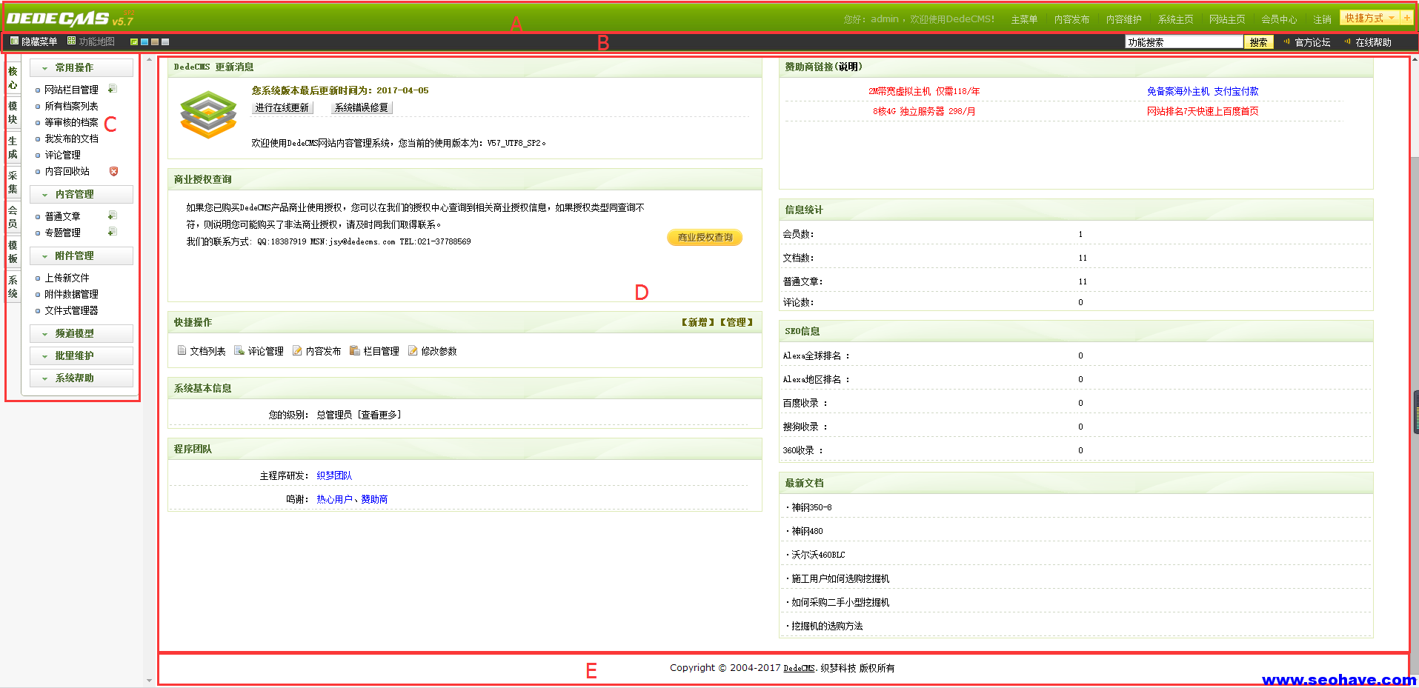
Task: Switch to the 核心 vertical tab
Action: coord(13,78)
